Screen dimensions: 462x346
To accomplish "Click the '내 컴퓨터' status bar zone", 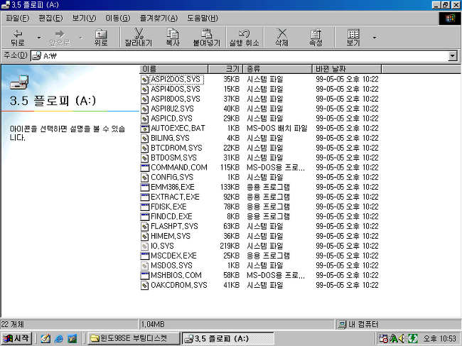I will coord(398,325).
